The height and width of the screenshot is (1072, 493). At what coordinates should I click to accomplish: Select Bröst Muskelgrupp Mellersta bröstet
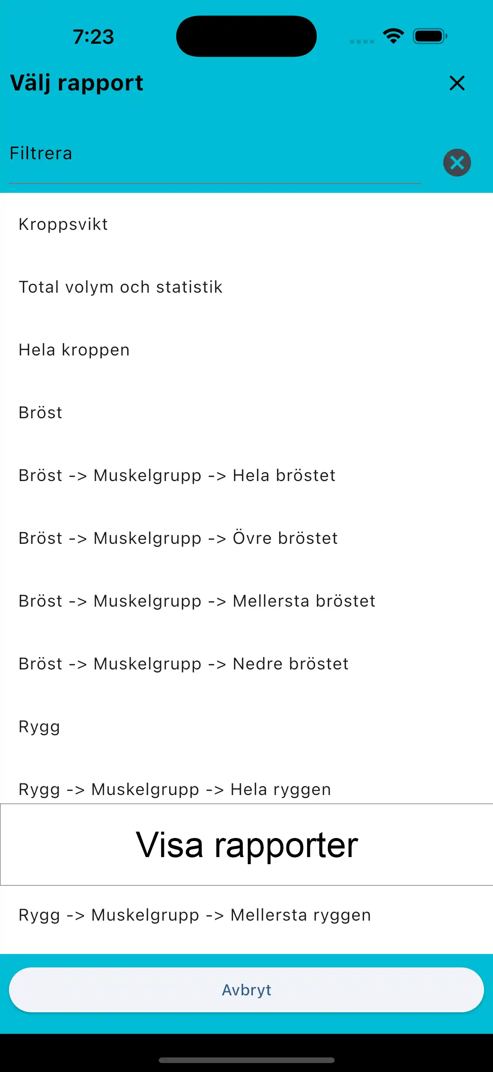tap(196, 601)
